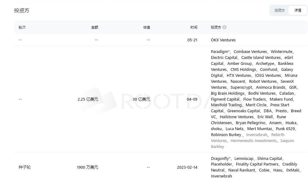Click the 05-21 date cell
308x185 pixels.
click(x=192, y=40)
